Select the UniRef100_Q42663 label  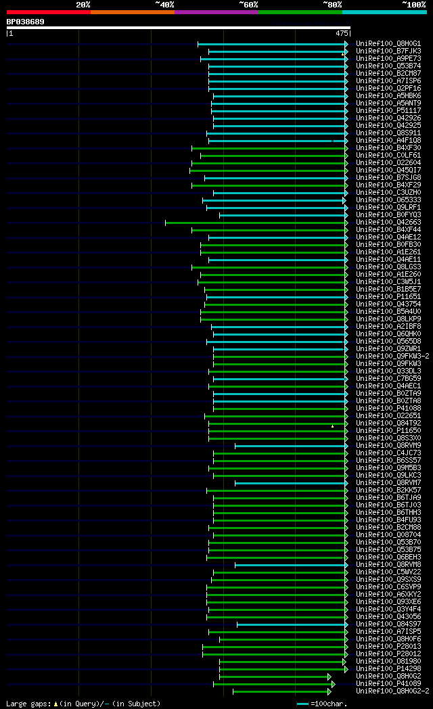pyautogui.click(x=388, y=223)
